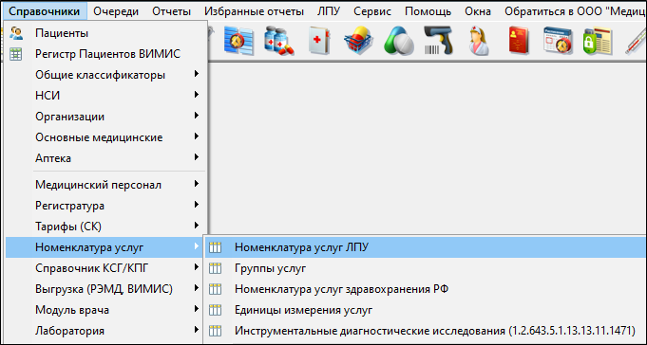Open the Очереди menu
The image size is (647, 345).
(x=116, y=11)
